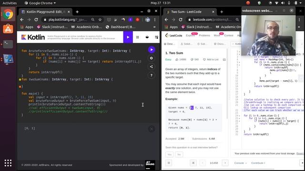Fold code at line 5 in the LeetCode editor
Image resolution: width=305 pixels, height=171 pixels.
tap(239, 62)
